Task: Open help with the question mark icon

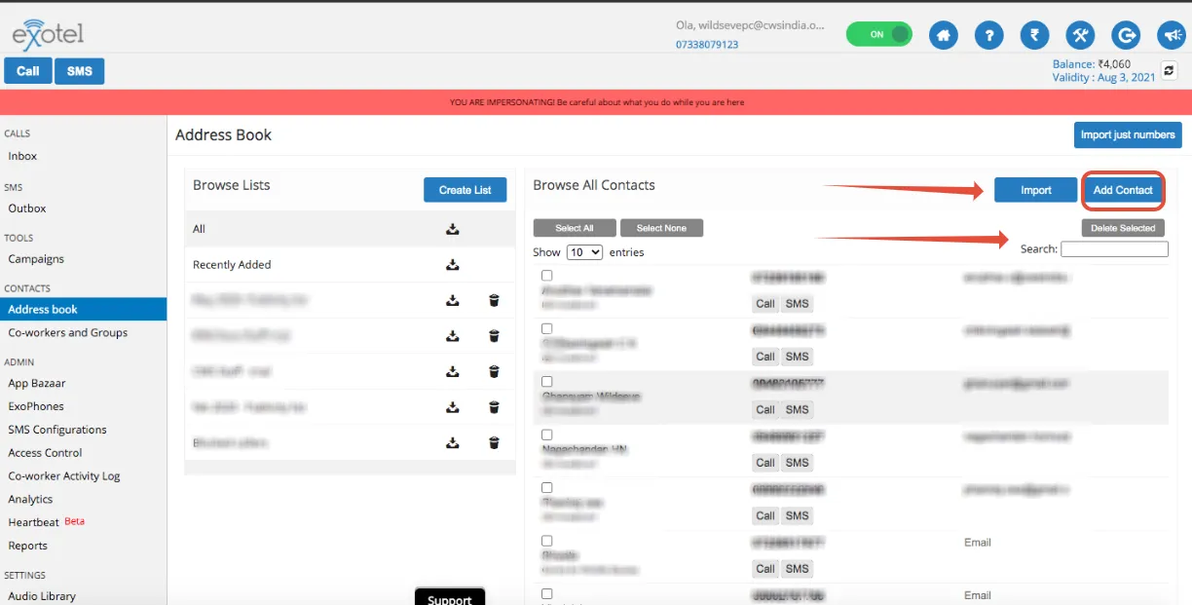Action: [x=988, y=35]
